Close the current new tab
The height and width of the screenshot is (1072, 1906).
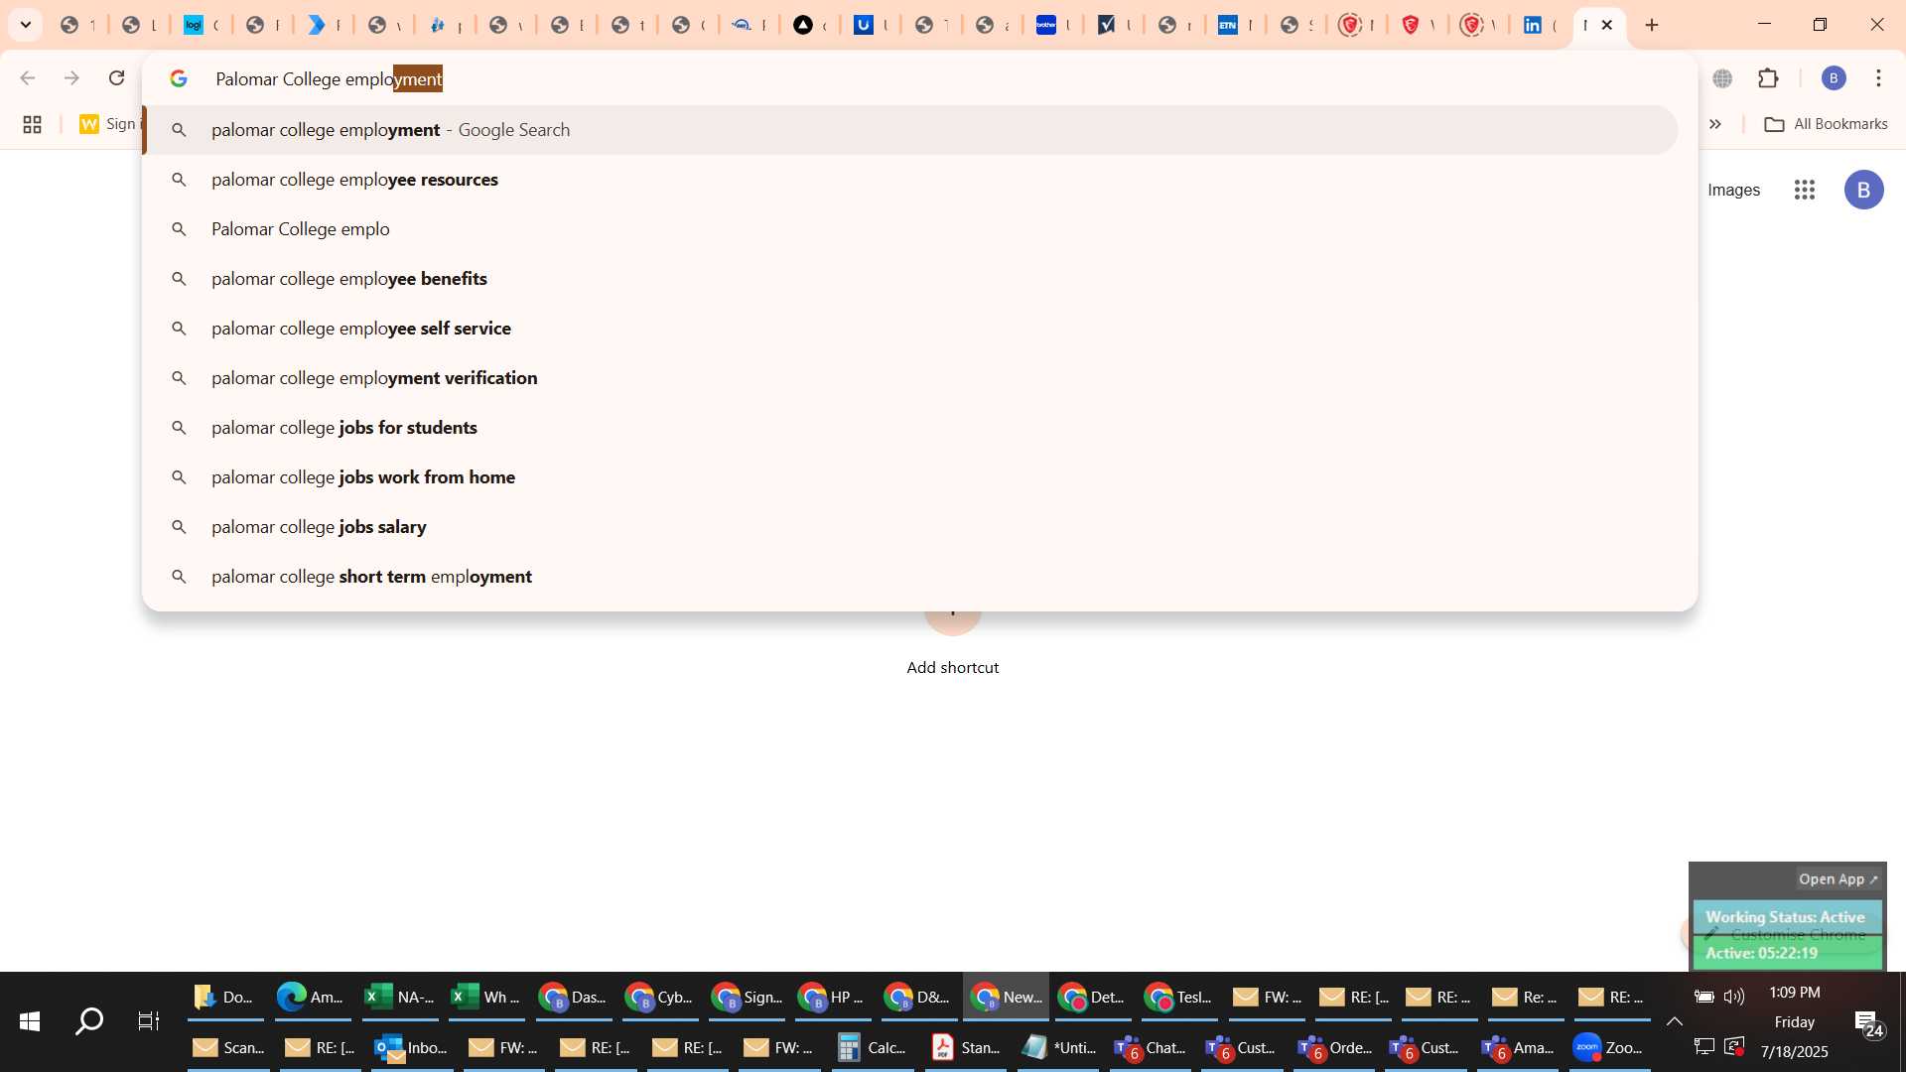pos(1607,25)
